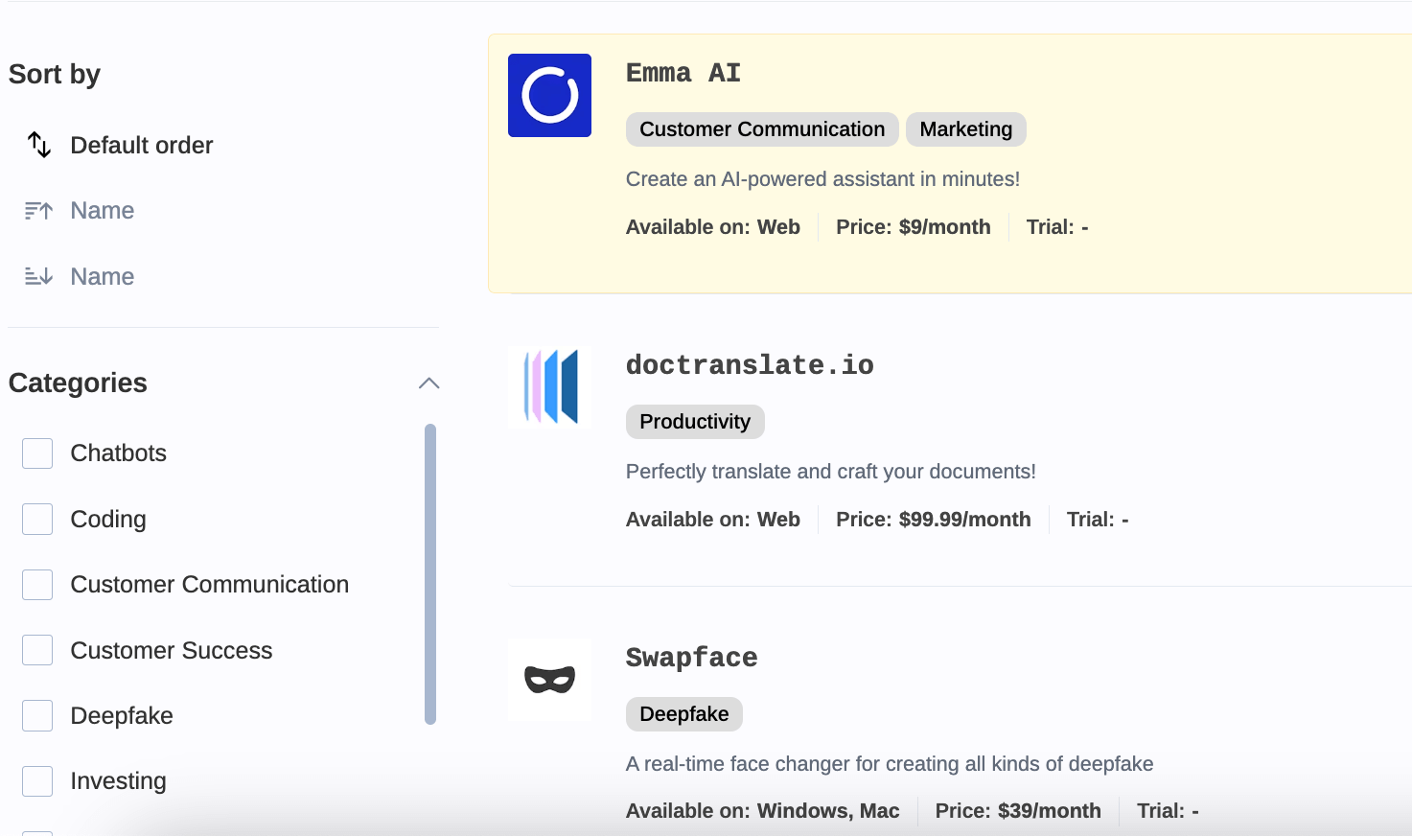Viewport: 1412px width, 836px height.
Task: Click the Deepfake tag on Swapface
Action: [684, 714]
